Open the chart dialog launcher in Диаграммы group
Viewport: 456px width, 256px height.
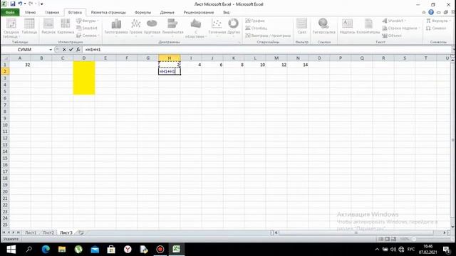[x=240, y=43]
